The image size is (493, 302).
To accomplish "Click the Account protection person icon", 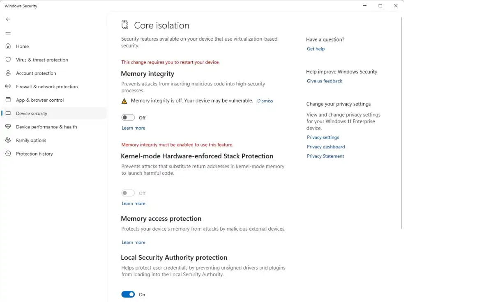I will (8, 73).
